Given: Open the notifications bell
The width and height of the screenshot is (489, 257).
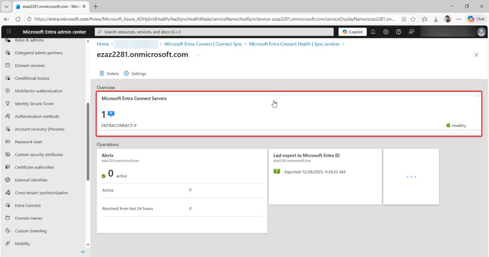Looking at the screenshot, I should tap(373, 32).
